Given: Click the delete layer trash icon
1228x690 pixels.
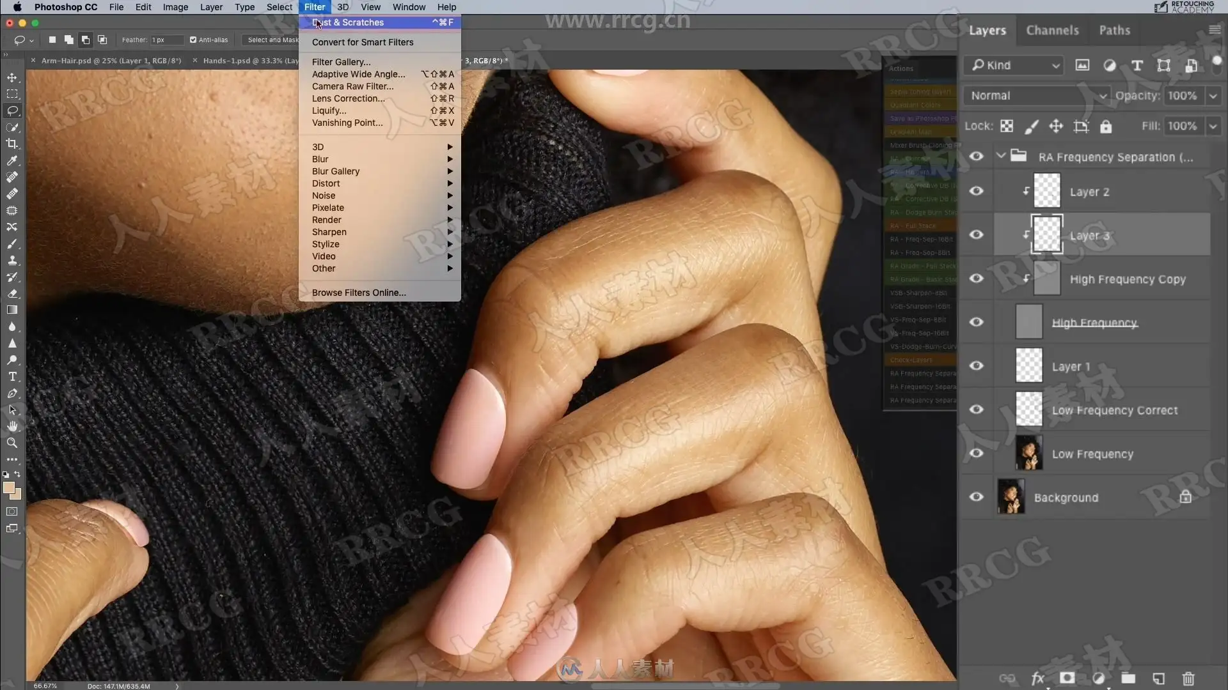Looking at the screenshot, I should pos(1188,678).
